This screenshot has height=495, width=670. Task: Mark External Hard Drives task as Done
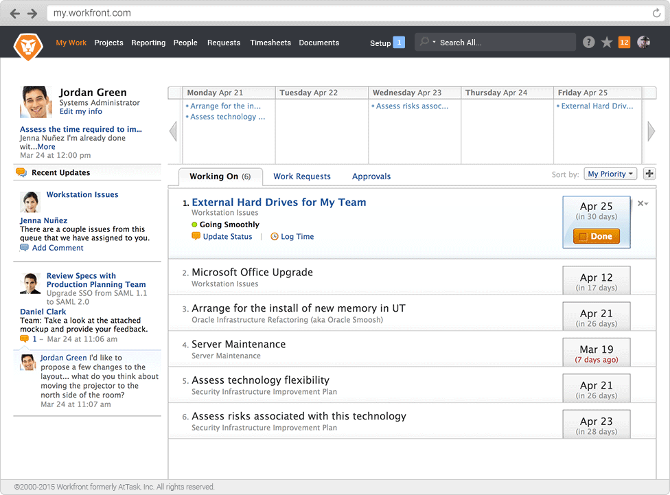[596, 236]
